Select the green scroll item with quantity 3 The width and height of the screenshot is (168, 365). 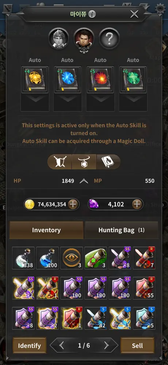[96, 258]
